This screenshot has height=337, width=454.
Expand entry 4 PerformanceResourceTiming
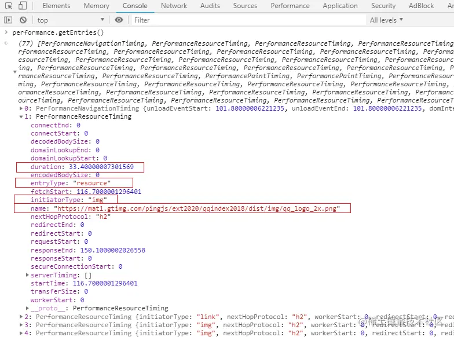click(x=21, y=333)
